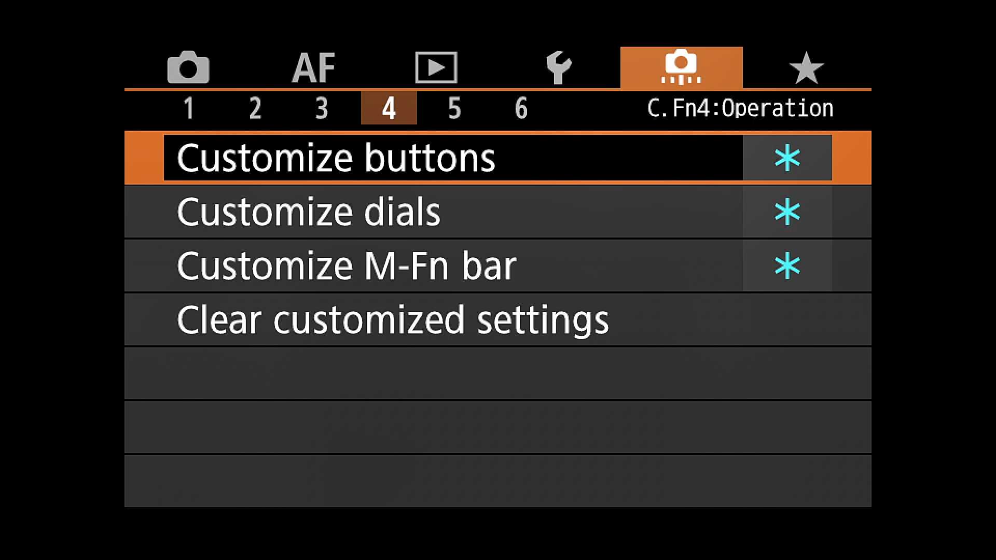This screenshot has width=996, height=560.
Task: Click asterisk beside Customize M-Fn bar
Action: 787,266
